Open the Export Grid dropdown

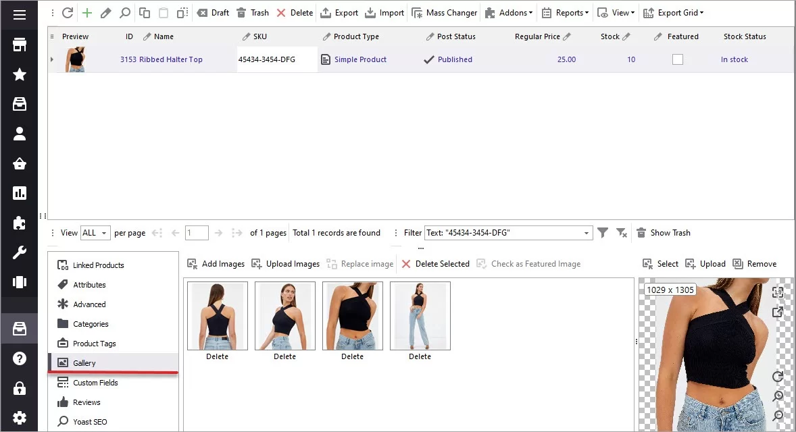click(x=674, y=12)
